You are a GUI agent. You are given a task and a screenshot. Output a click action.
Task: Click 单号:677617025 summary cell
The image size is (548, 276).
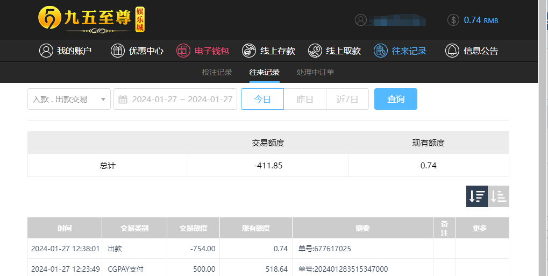pos(363,249)
